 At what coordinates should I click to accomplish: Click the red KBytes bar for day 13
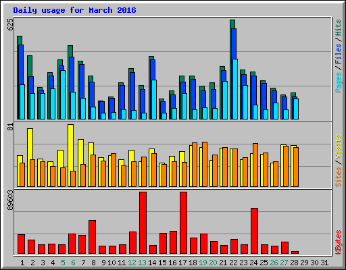click(143, 223)
